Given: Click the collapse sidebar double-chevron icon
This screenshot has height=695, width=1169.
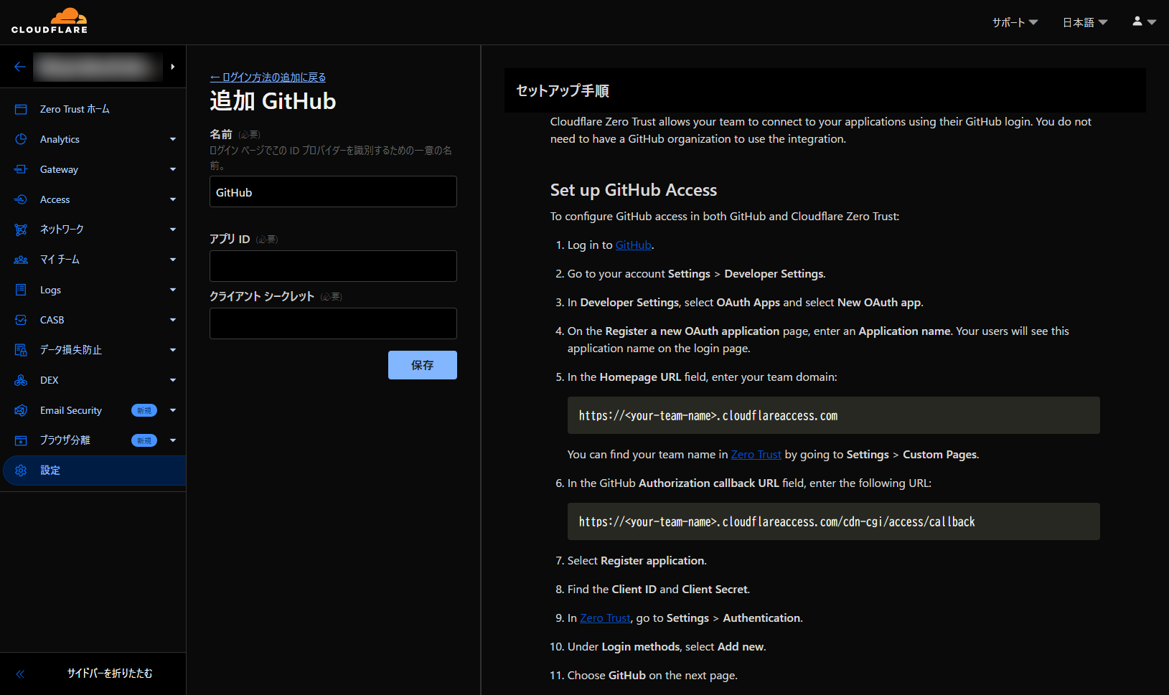Looking at the screenshot, I should 20,673.
